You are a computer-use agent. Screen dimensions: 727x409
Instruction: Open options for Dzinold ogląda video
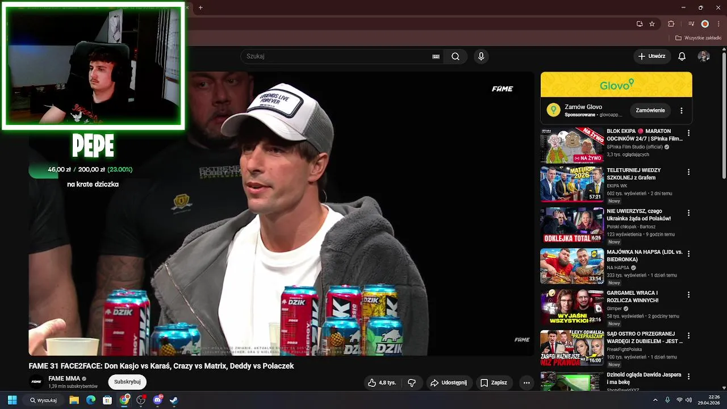tap(688, 376)
